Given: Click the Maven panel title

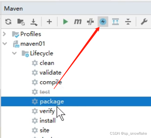Looking at the screenshot, I should point(13,9).
